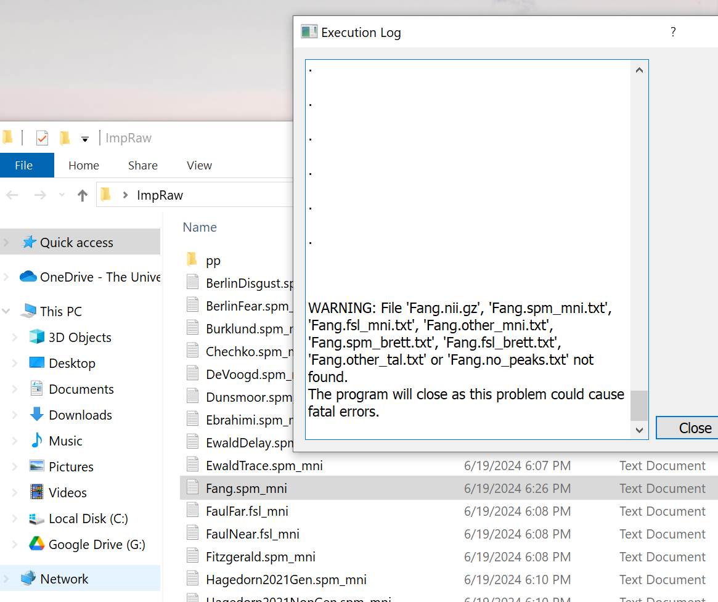This screenshot has height=602, width=718.
Task: Click the Properties icon in quick access toolbar
Action: pyautogui.click(x=42, y=138)
